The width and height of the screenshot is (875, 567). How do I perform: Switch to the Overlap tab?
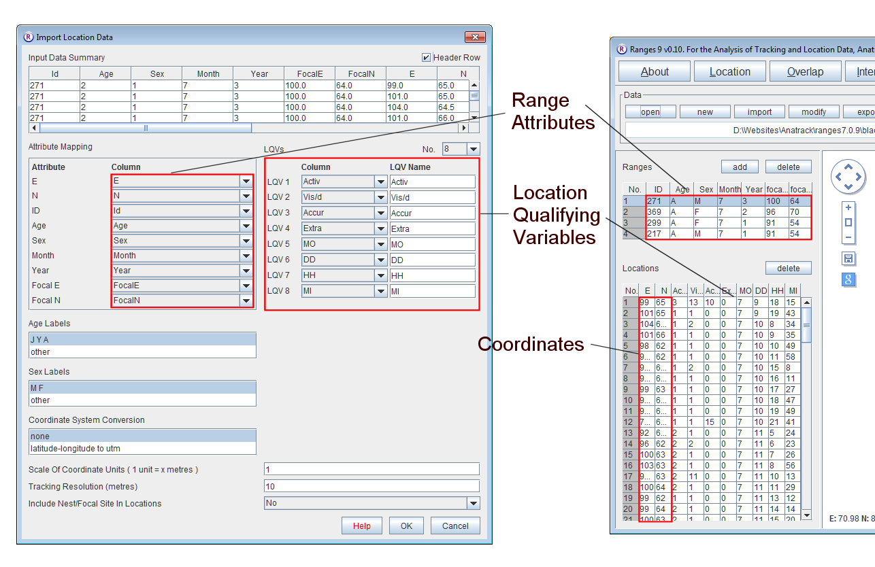click(x=805, y=71)
